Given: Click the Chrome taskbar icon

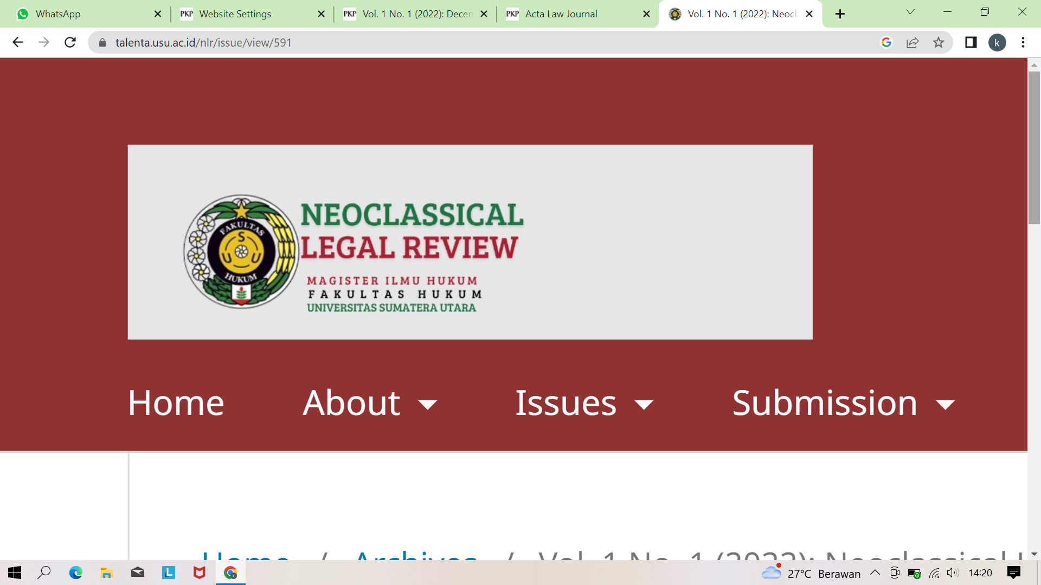Looking at the screenshot, I should pos(230,573).
